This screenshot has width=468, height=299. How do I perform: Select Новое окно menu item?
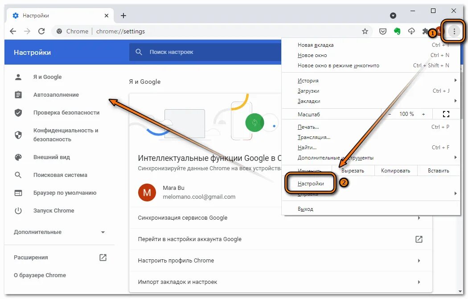pyautogui.click(x=371, y=55)
